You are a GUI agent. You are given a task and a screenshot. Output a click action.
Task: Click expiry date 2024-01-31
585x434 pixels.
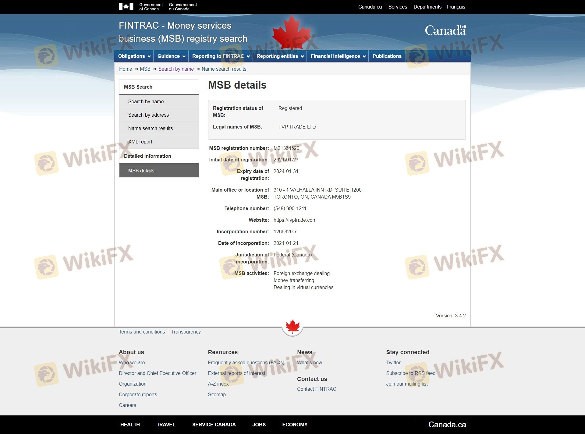click(x=286, y=171)
